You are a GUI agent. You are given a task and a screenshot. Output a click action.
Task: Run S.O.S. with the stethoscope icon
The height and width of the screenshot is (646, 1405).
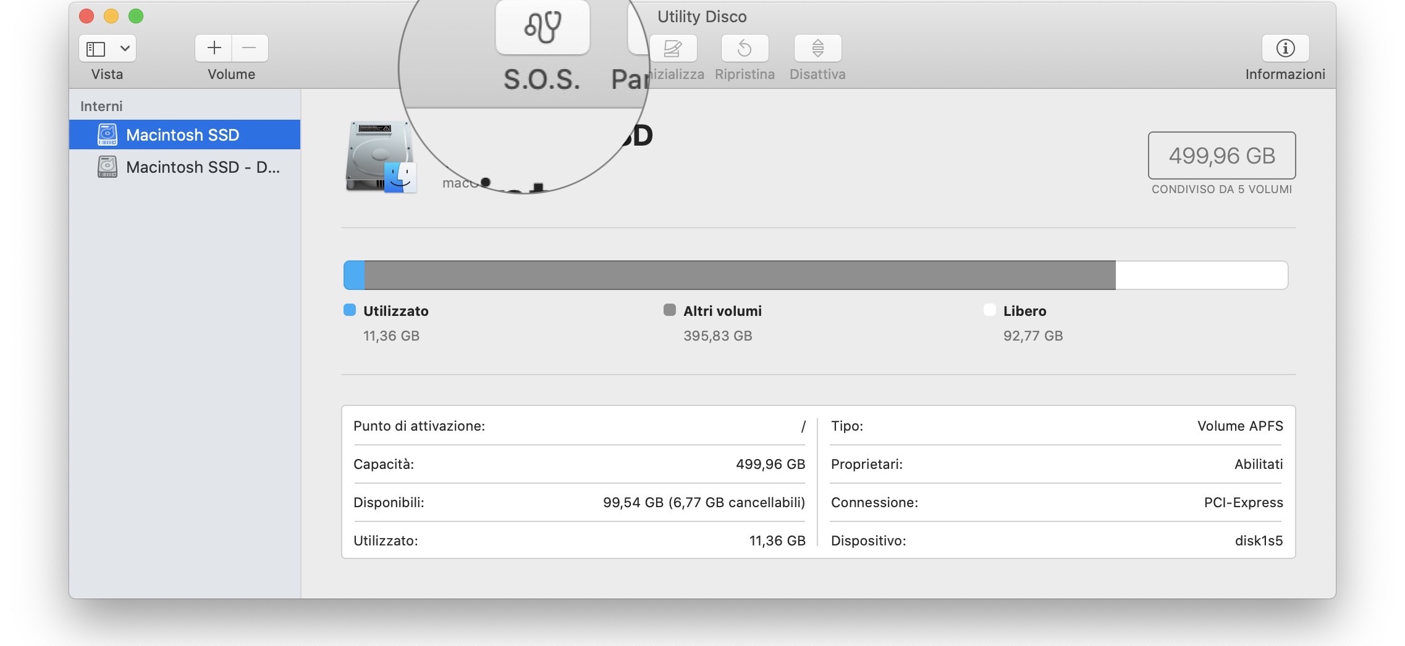coord(542,28)
